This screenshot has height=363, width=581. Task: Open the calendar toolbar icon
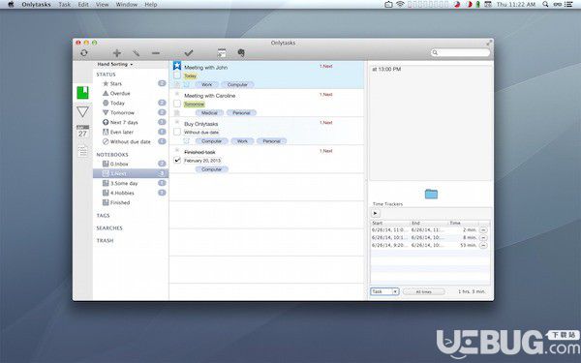[222, 53]
